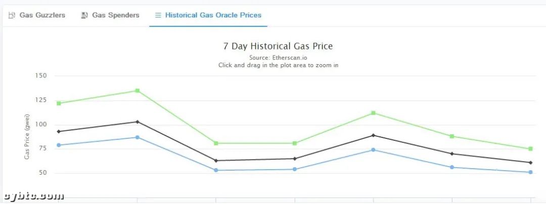Switch to the Gas Guzzlers tab
546x204 pixels.
click(x=36, y=15)
